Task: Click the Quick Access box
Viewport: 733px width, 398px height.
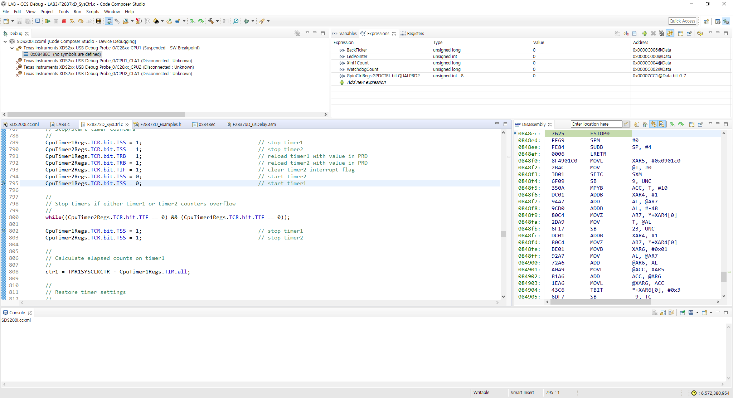Action: tap(682, 21)
